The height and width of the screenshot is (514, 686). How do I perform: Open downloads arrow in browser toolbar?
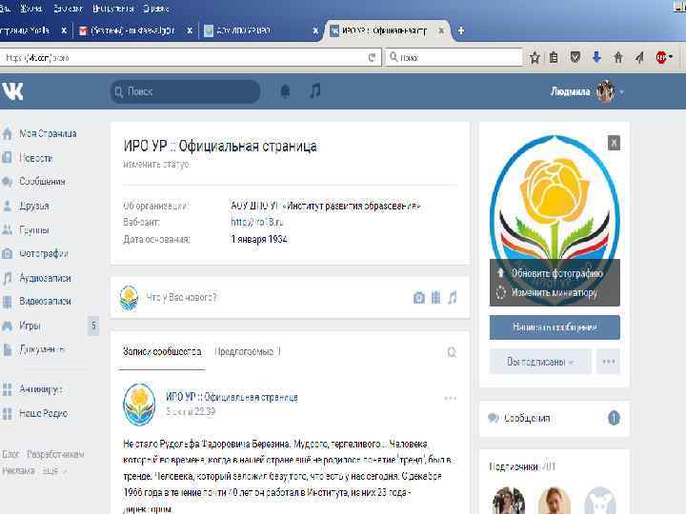click(x=596, y=57)
